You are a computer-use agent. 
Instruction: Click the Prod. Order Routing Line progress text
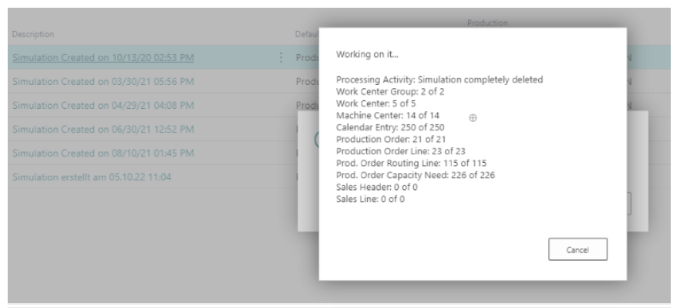[x=411, y=164]
